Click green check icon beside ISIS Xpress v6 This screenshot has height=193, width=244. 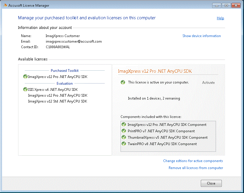[x=25, y=90]
